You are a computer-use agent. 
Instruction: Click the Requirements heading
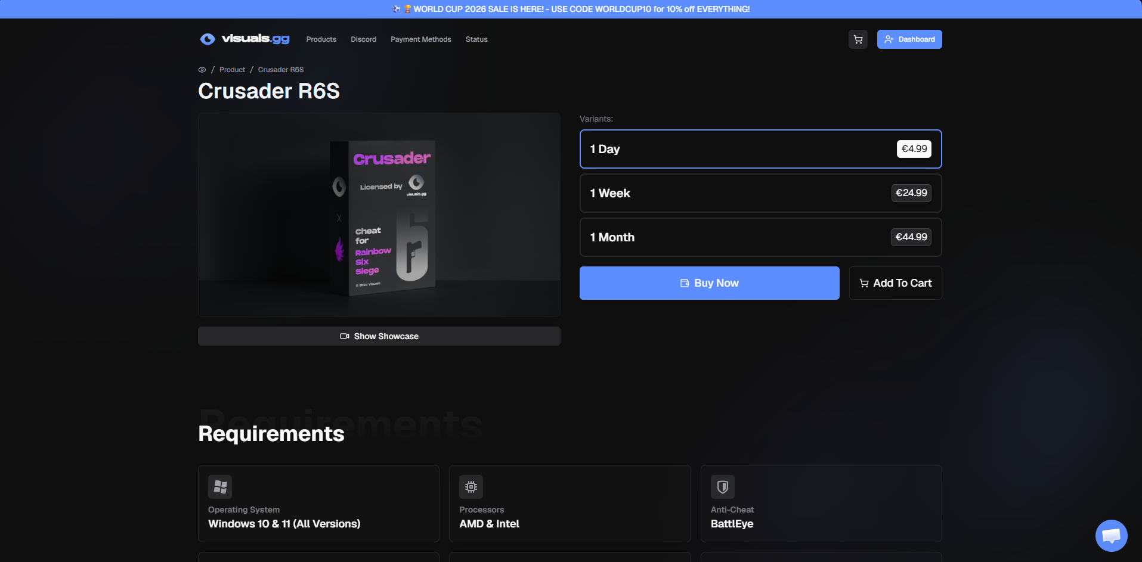pyautogui.click(x=271, y=434)
